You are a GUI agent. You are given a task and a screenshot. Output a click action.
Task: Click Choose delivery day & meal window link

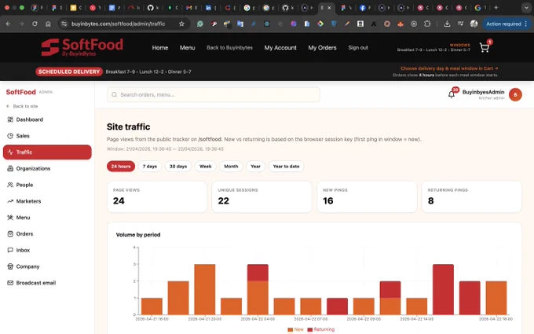[449, 68]
